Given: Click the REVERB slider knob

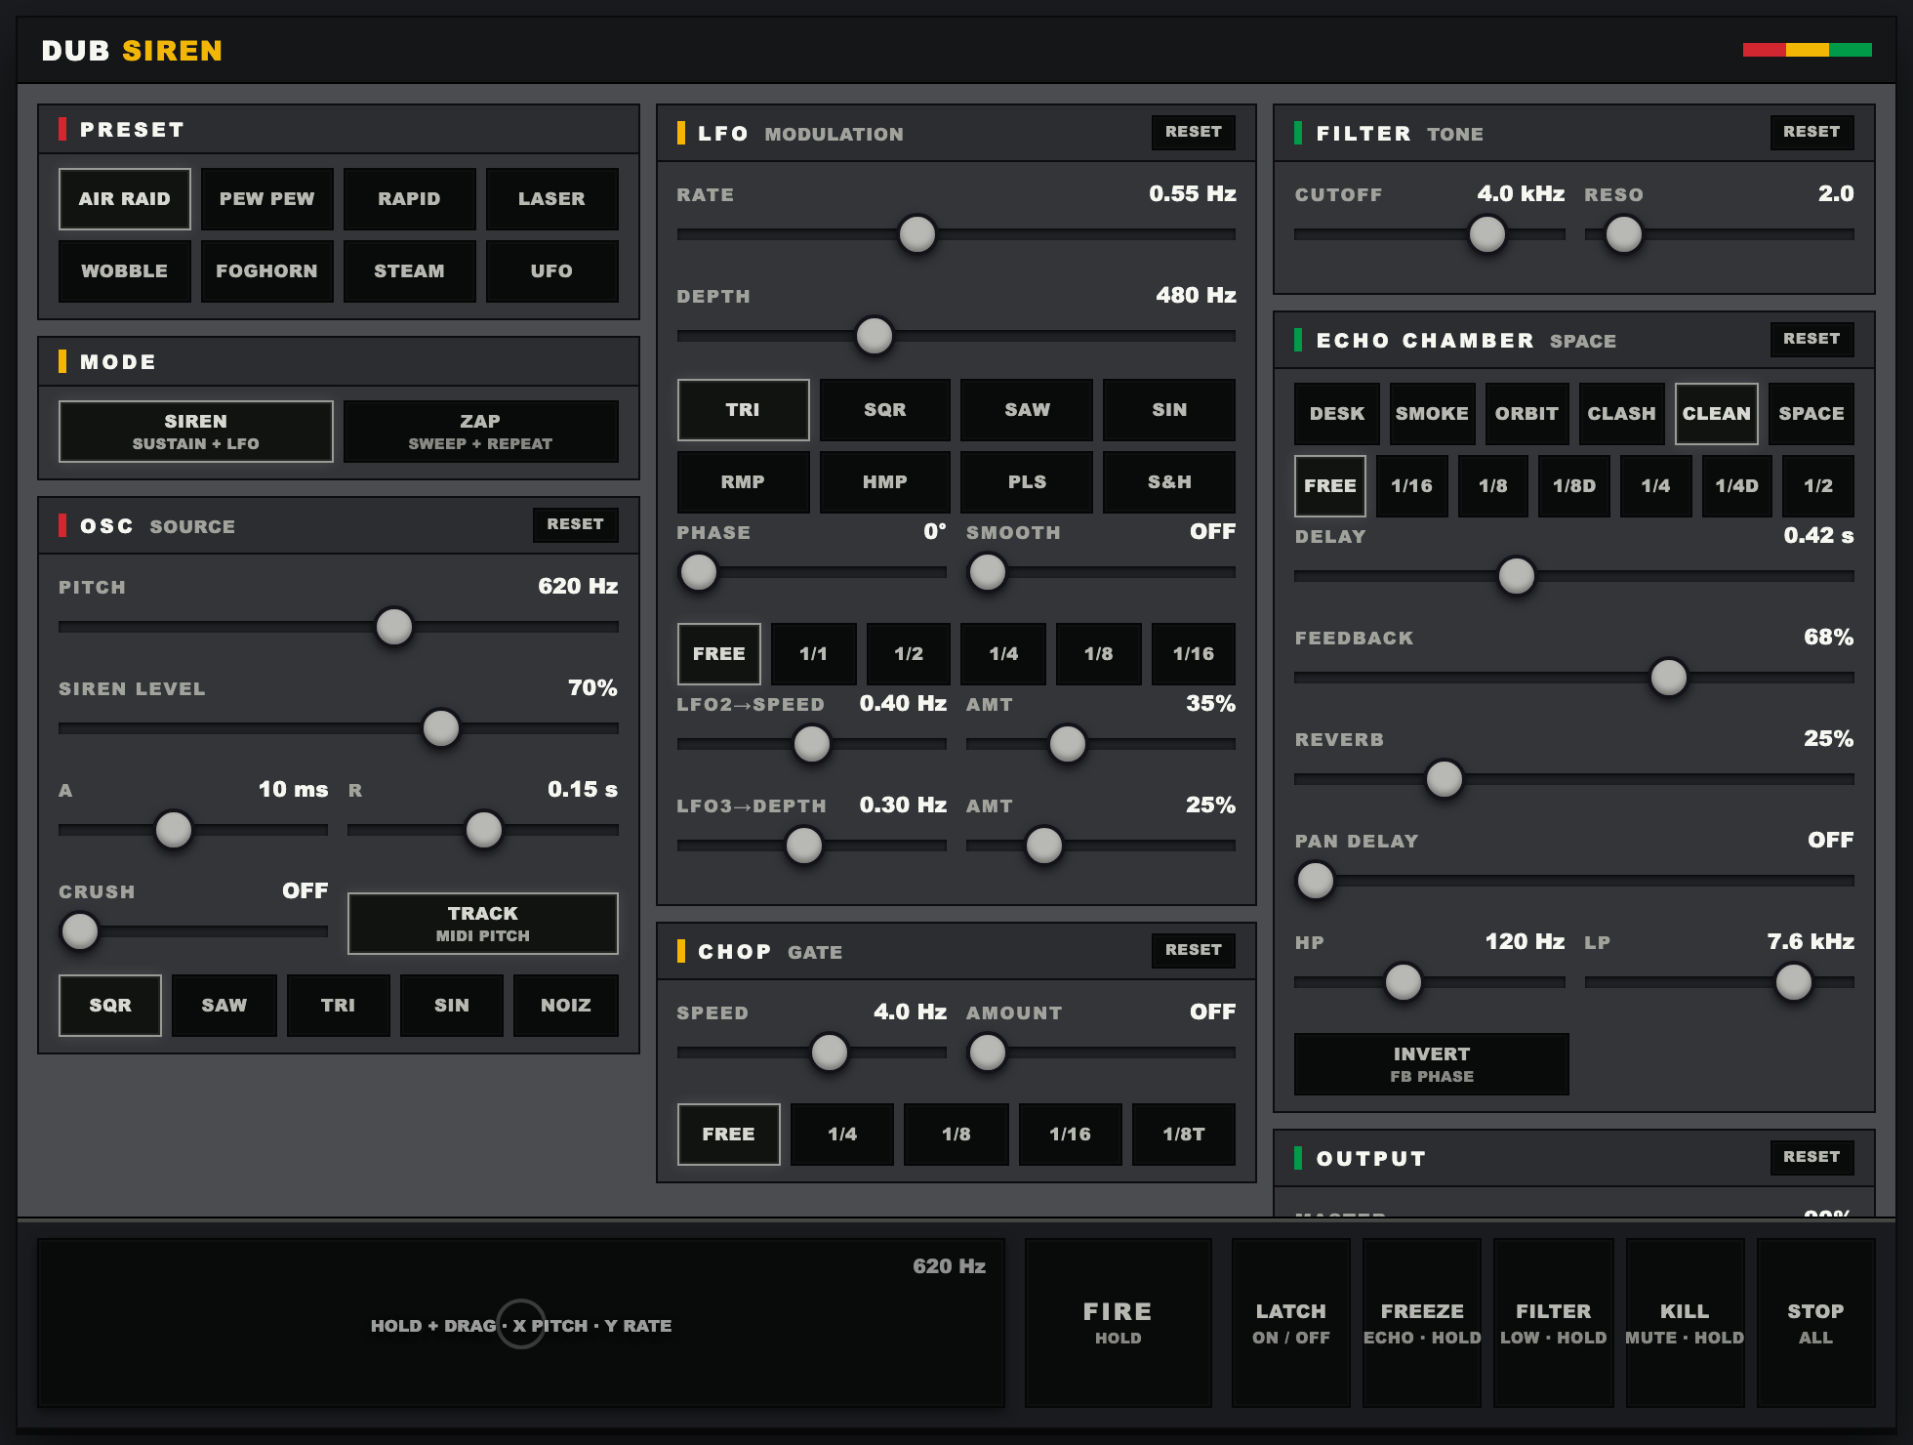Looking at the screenshot, I should point(1445,779).
